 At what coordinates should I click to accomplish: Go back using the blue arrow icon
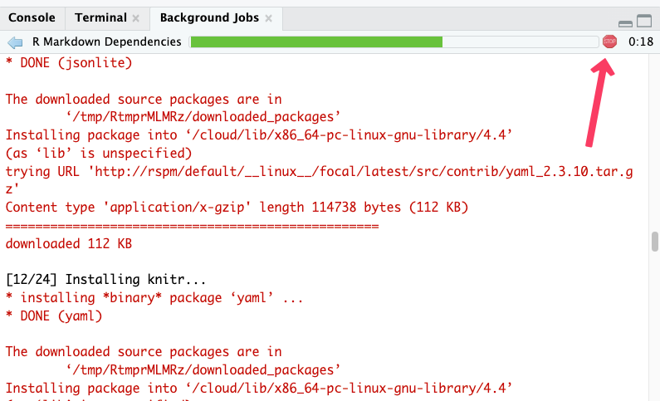click(x=15, y=42)
